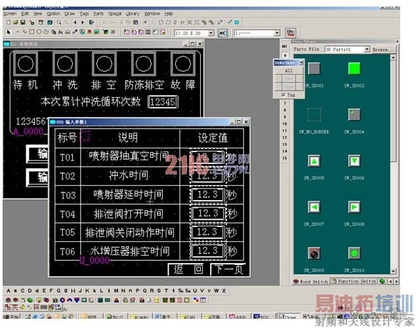Viewport: 416px width, 328px height.
Task: Click the parts palette vertical scrollbar down arrow
Action: [393, 271]
